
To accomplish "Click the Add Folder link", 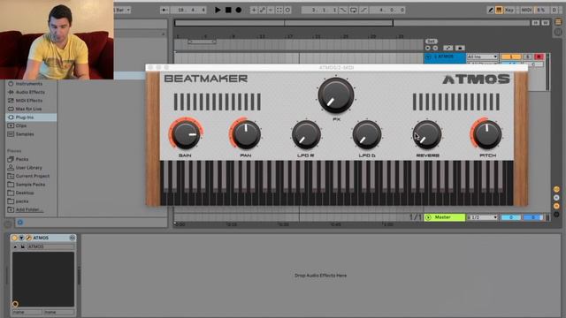I will (x=29, y=209).
